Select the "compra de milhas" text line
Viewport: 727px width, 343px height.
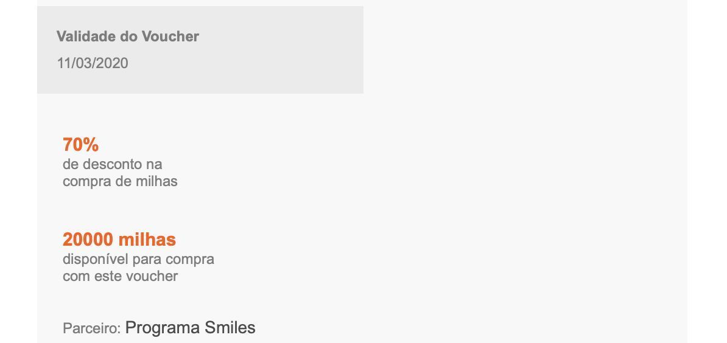(120, 181)
